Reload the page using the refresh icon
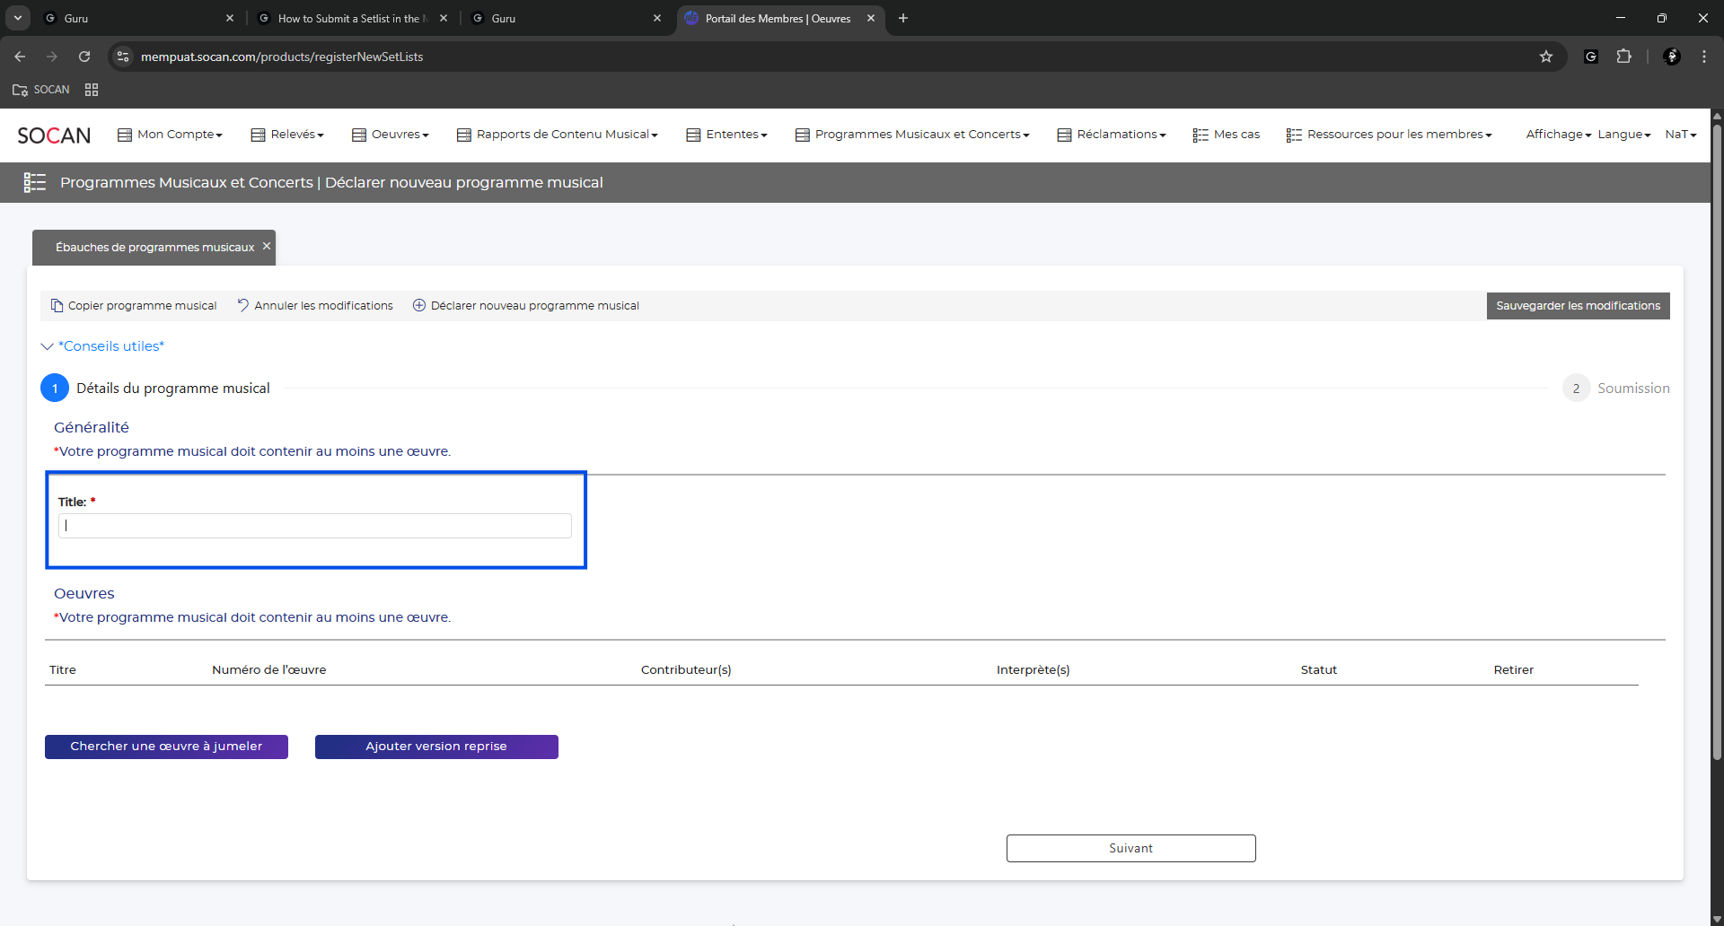This screenshot has width=1724, height=926. pyautogui.click(x=84, y=57)
